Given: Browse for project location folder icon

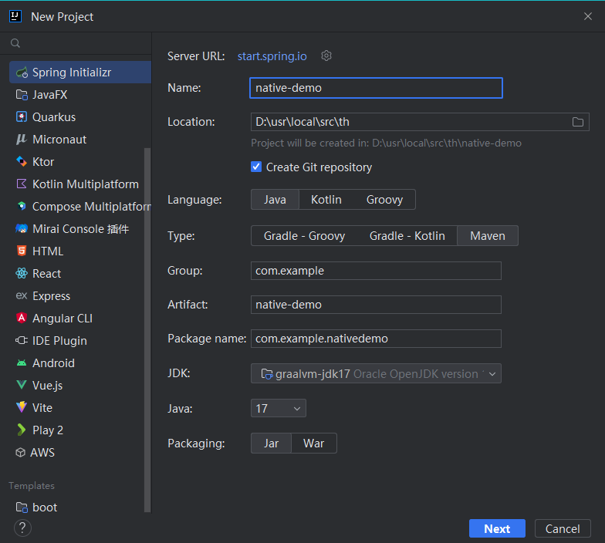Looking at the screenshot, I should click(x=577, y=122).
